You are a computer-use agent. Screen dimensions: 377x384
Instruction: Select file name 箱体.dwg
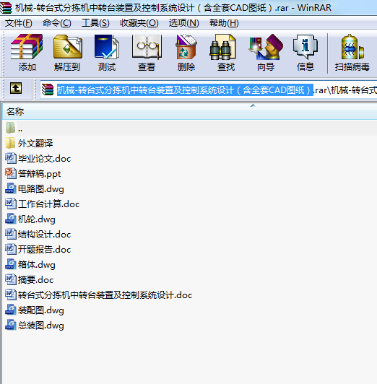[37, 265]
